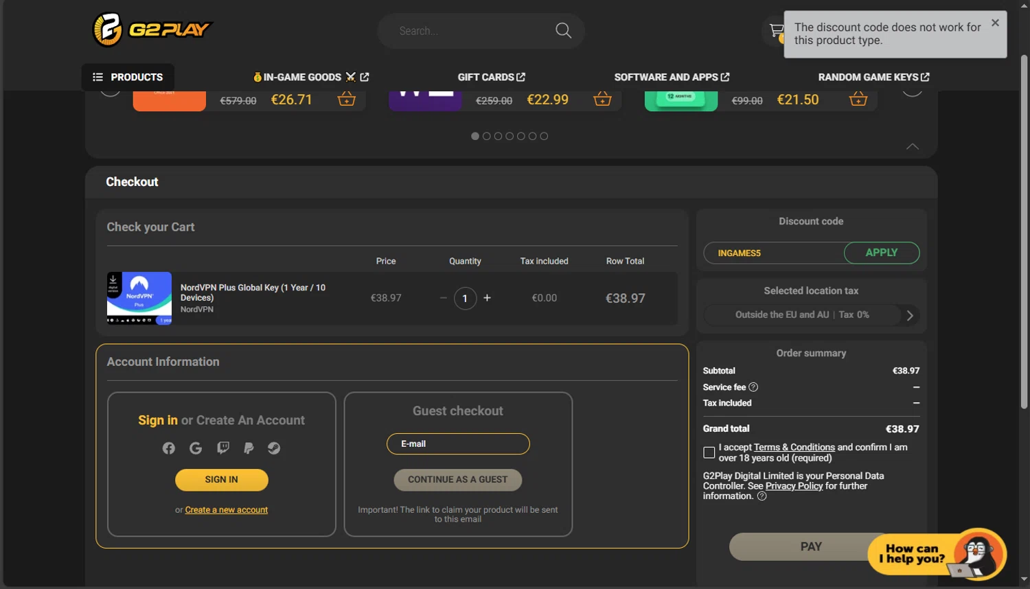The image size is (1030, 589).
Task: Sign in with PayPal icon
Action: point(249,448)
